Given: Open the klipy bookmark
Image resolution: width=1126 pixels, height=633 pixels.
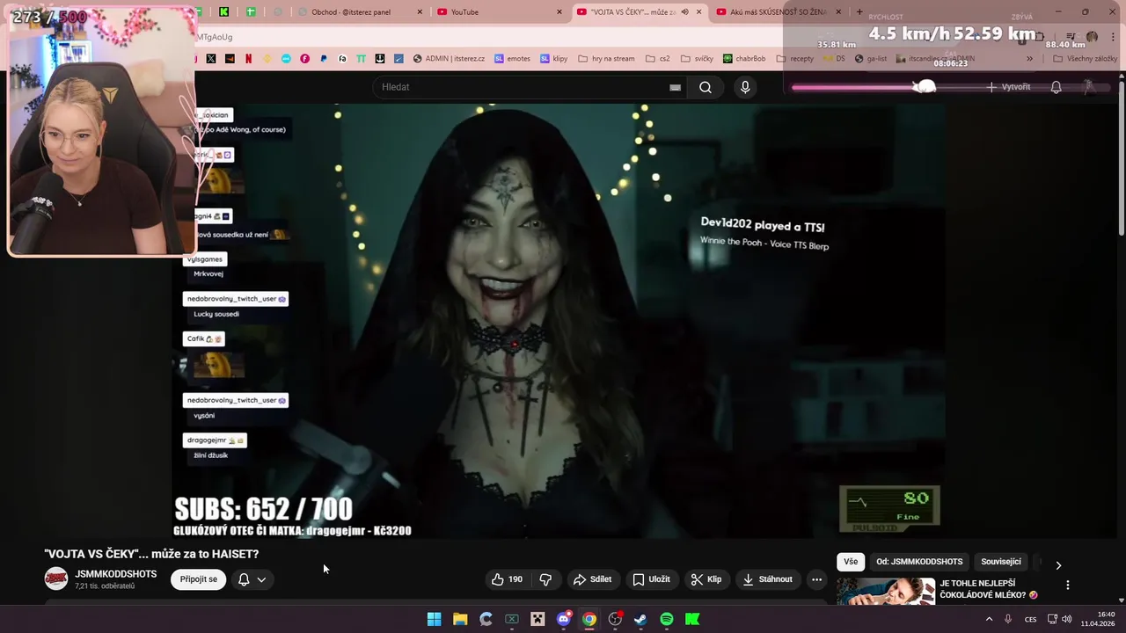Looking at the screenshot, I should (x=553, y=59).
